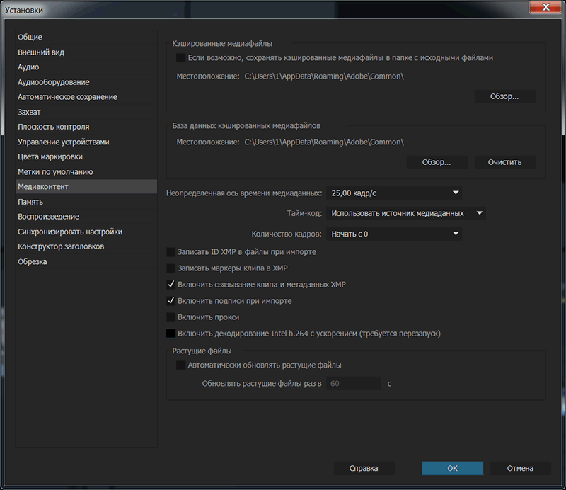566x490 pixels.
Task: Go to Воспроизведение section
Action: point(86,217)
